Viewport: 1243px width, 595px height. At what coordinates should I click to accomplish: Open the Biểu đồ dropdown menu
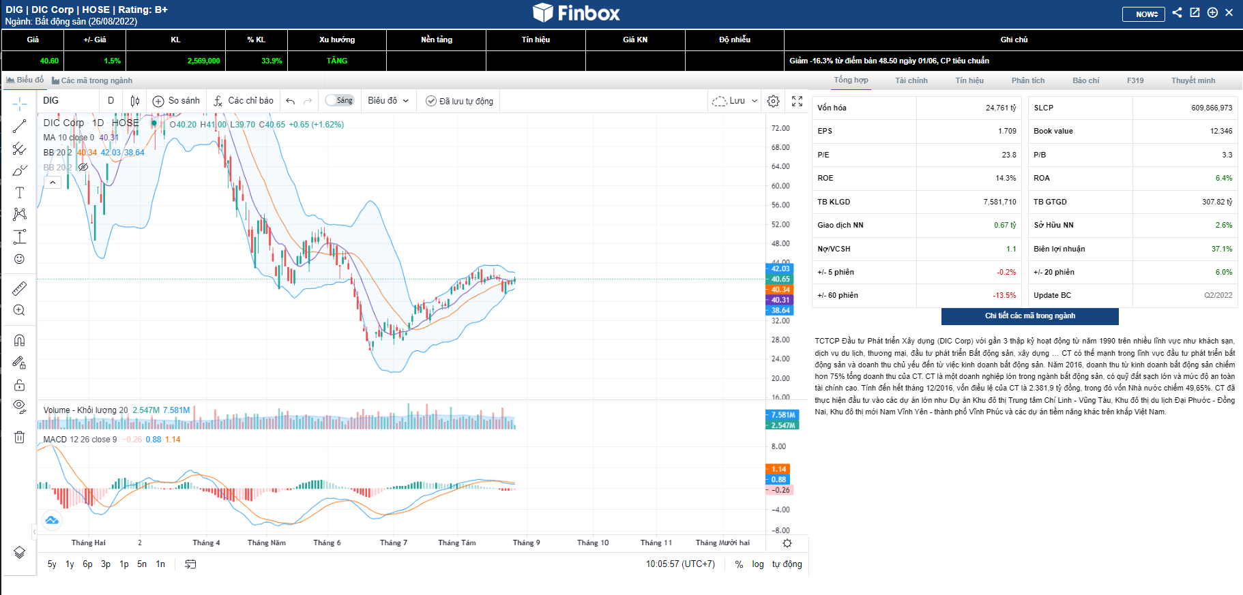click(388, 101)
